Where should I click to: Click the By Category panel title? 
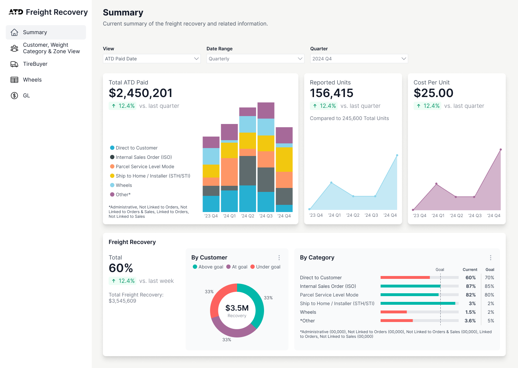tap(317, 258)
